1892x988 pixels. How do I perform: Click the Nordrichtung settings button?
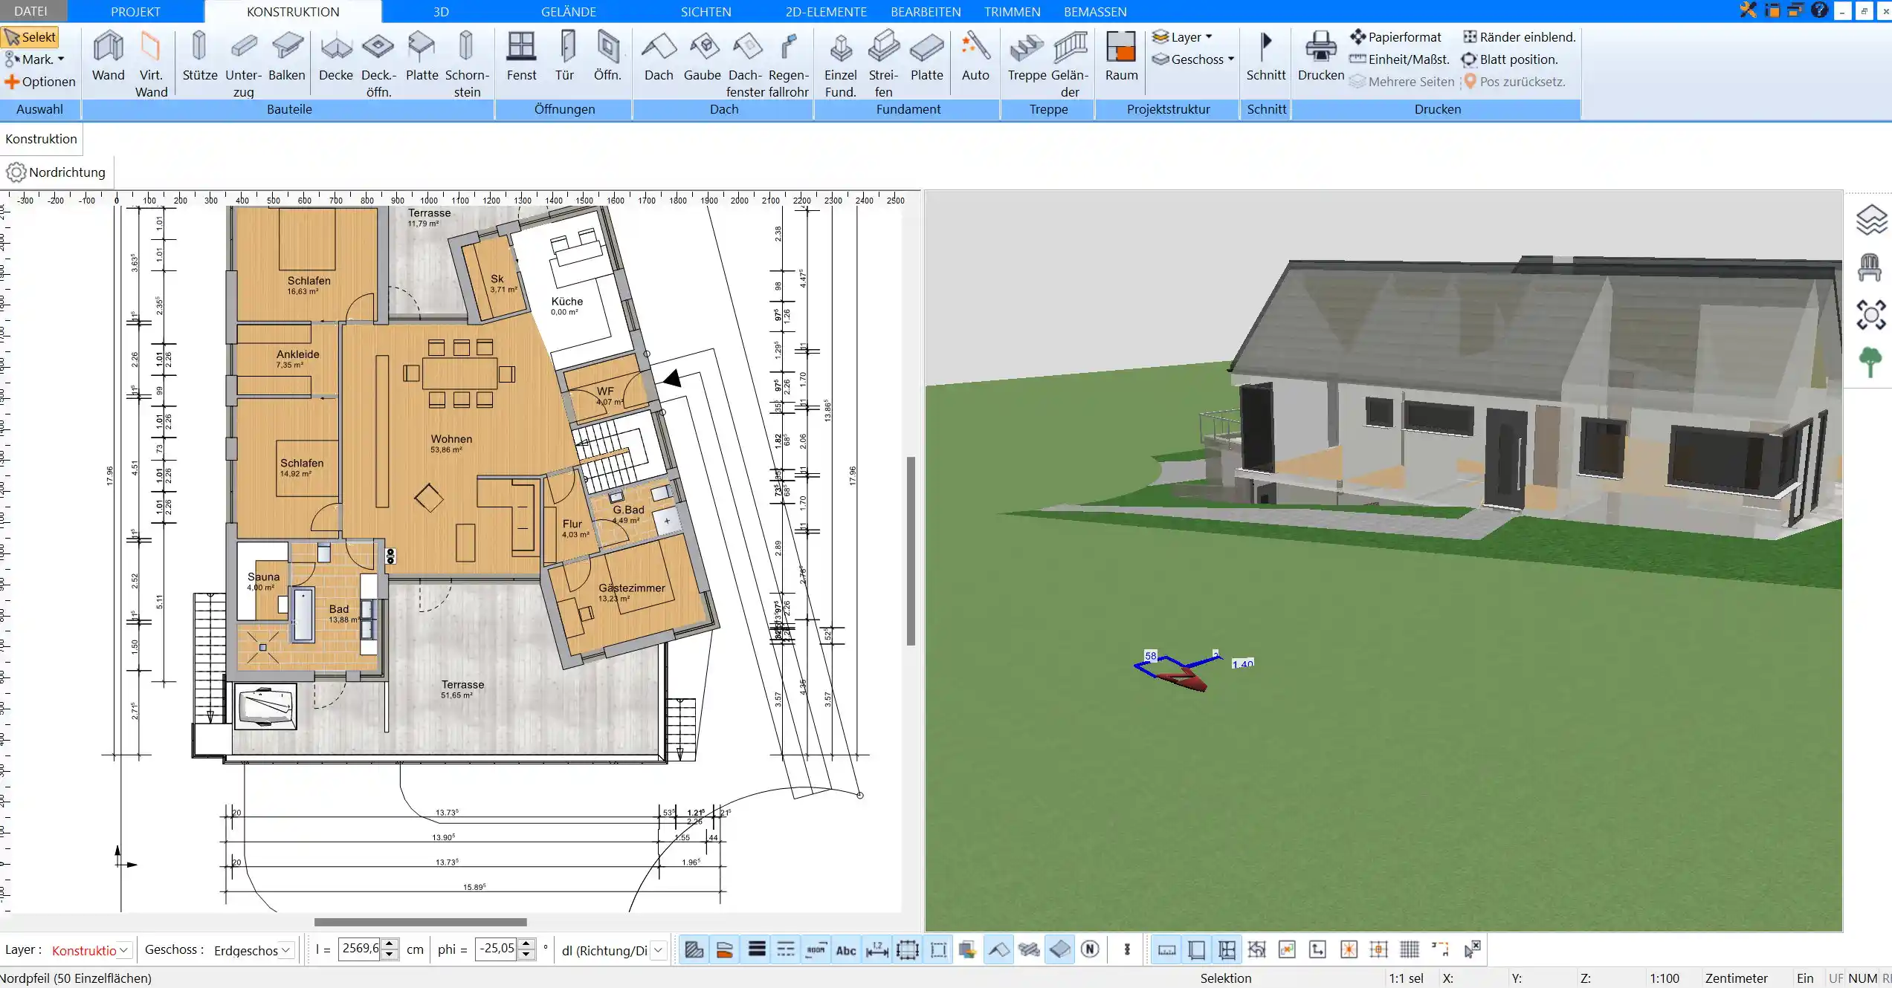tap(56, 172)
